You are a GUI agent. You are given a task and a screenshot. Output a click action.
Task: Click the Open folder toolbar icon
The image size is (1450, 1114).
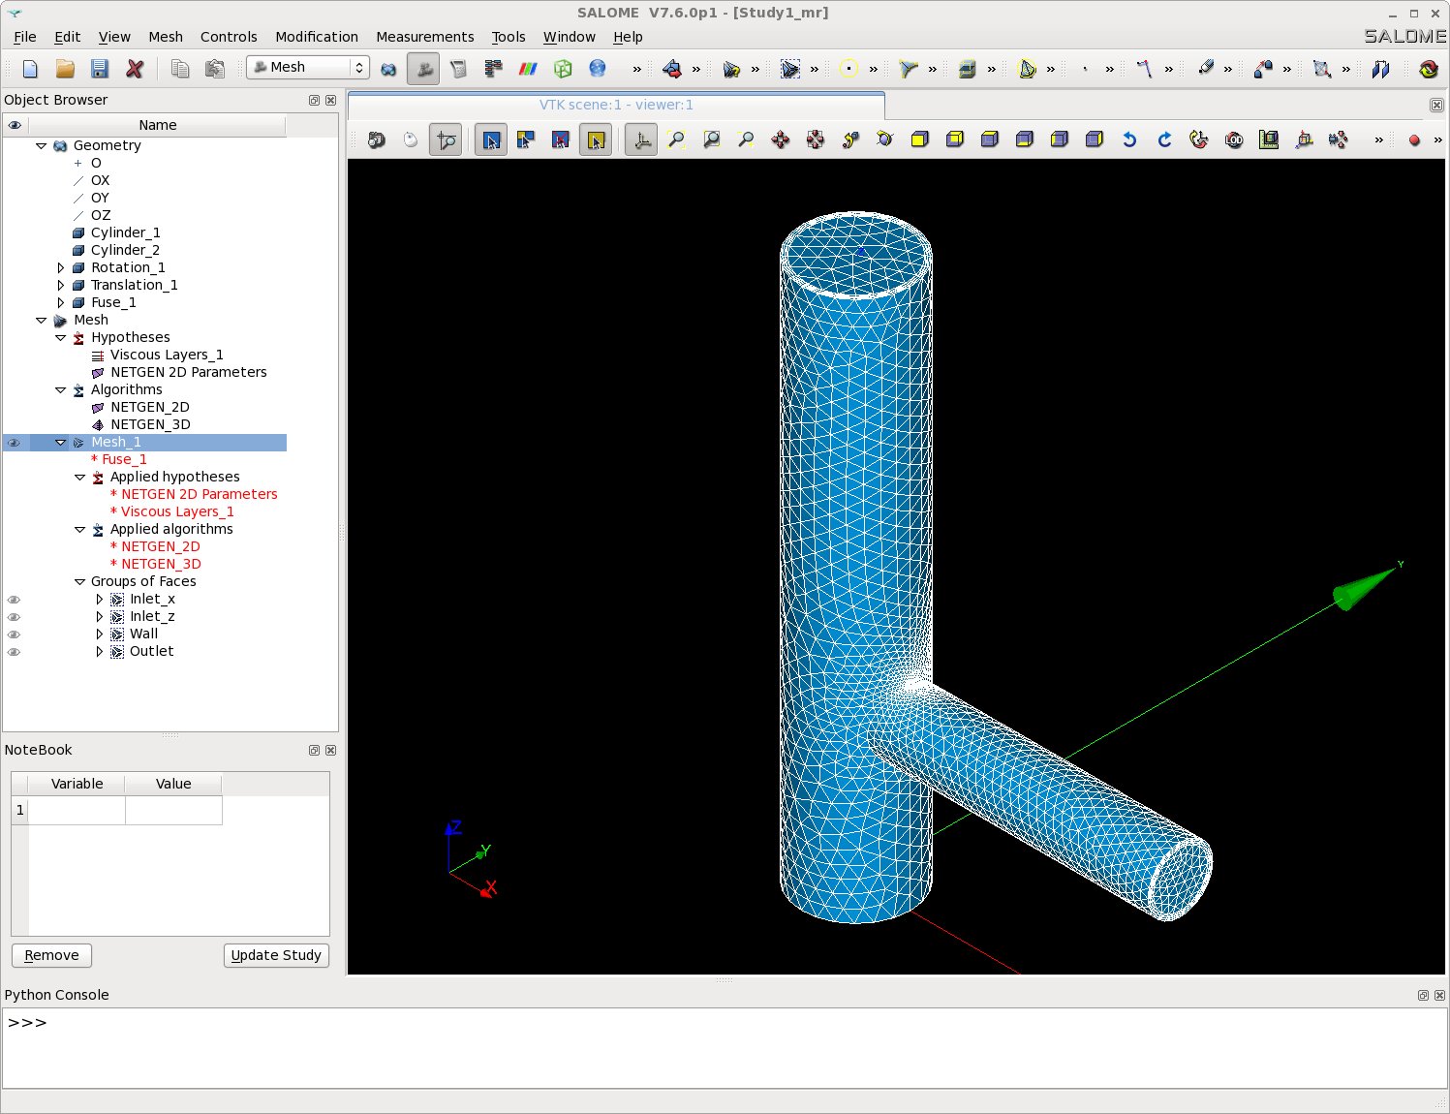(65, 69)
